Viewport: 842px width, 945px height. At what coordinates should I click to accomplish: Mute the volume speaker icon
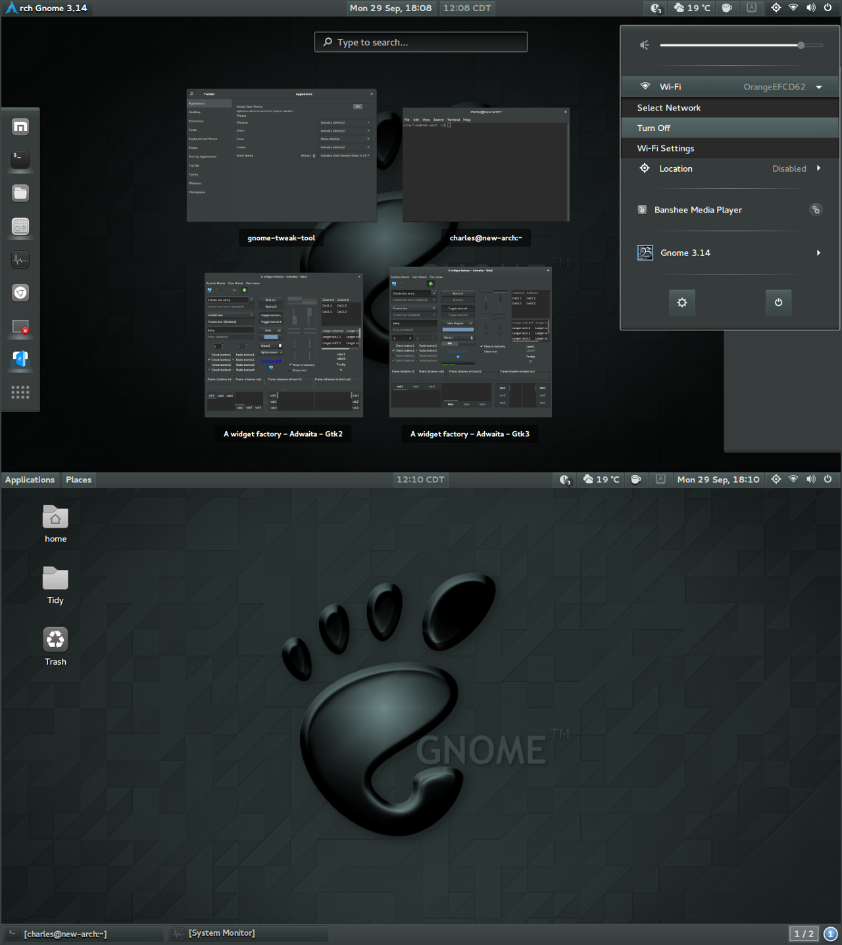point(643,45)
